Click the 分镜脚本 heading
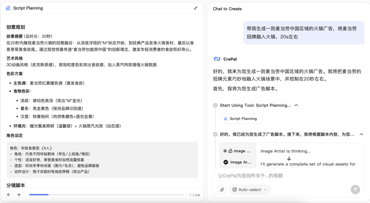The image size is (370, 203). tap(15, 185)
